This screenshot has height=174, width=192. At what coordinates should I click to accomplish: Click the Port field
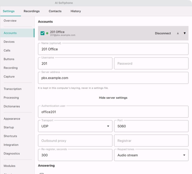click(151, 126)
